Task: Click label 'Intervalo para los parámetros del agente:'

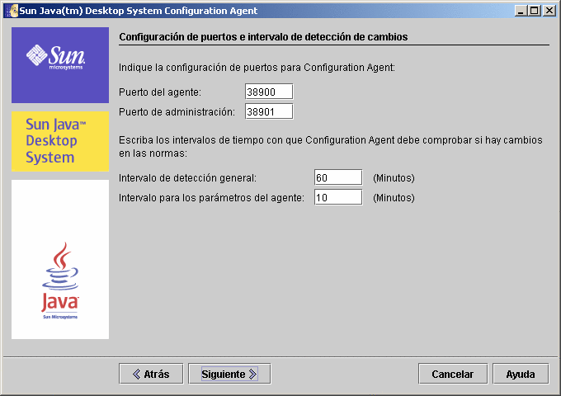Action: pyautogui.click(x=211, y=198)
